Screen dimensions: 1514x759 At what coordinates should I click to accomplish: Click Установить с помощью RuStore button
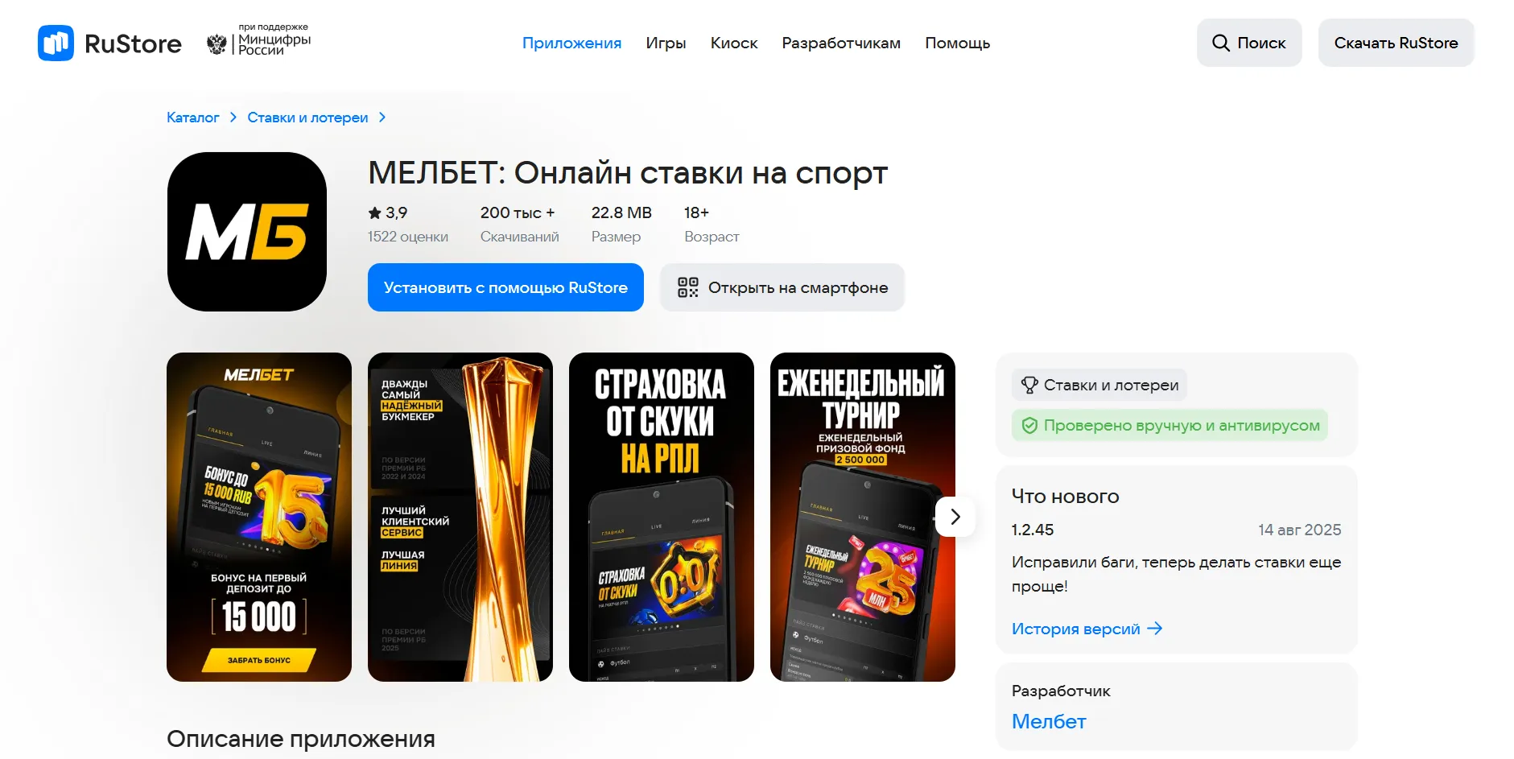coord(505,287)
